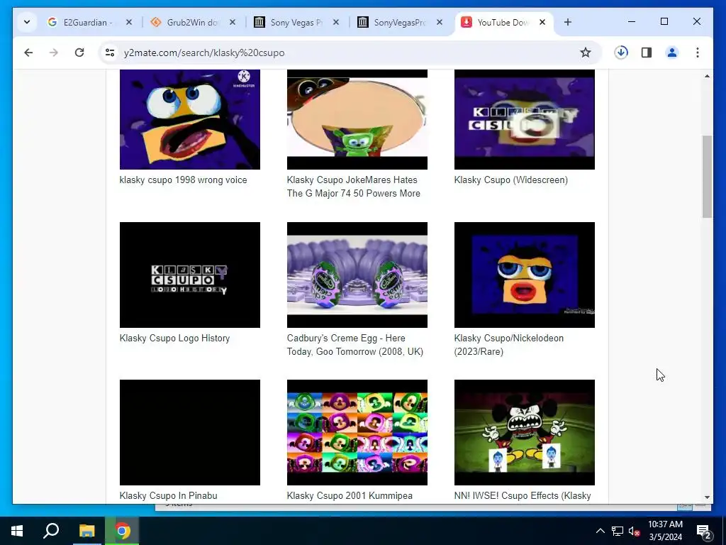Open the NN! IWSE! Csupo Effects thumbnail
726x545 pixels.
point(525,432)
